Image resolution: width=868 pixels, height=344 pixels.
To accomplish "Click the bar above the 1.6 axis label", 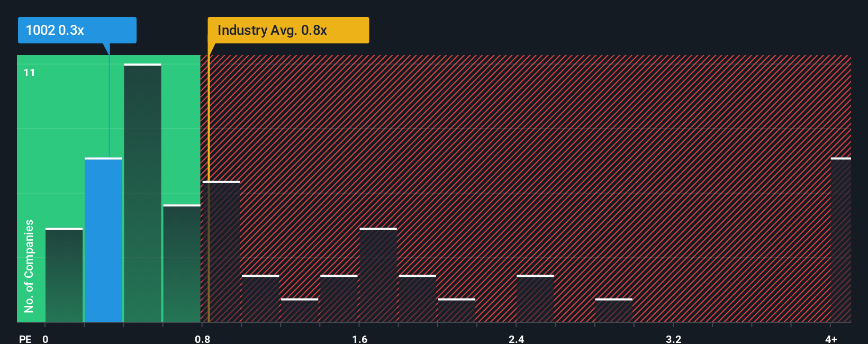I will pos(378,275).
